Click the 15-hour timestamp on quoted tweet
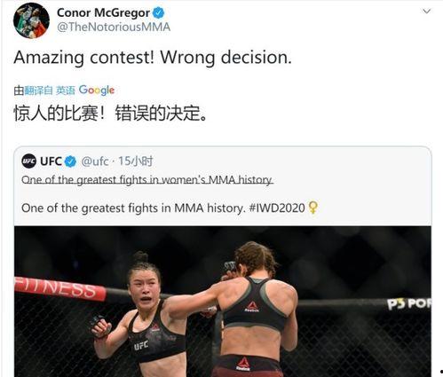Screen dimensions: 443x377 (136, 161)
